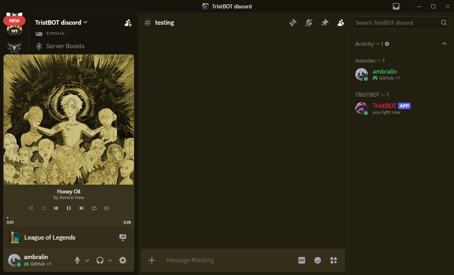Open User Settings gear
Screen dimensions: 454x275
pyautogui.click(x=123, y=260)
